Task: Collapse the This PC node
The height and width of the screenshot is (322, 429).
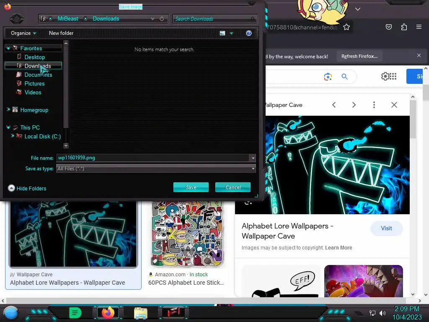Action: [x=8, y=127]
